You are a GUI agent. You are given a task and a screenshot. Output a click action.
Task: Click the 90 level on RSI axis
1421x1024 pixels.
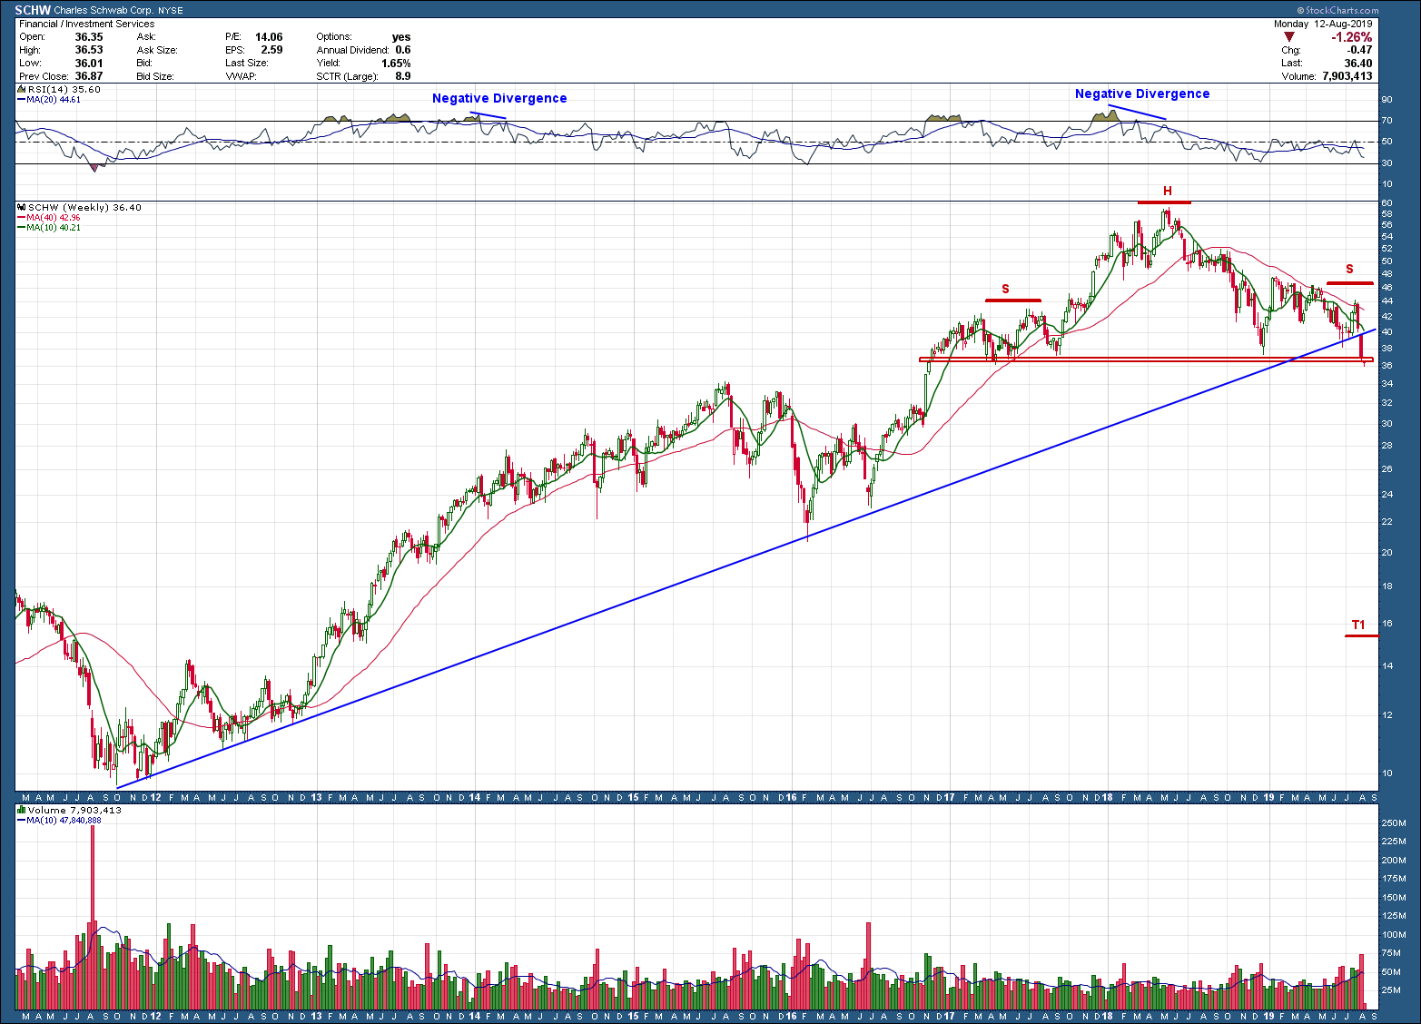click(1386, 100)
